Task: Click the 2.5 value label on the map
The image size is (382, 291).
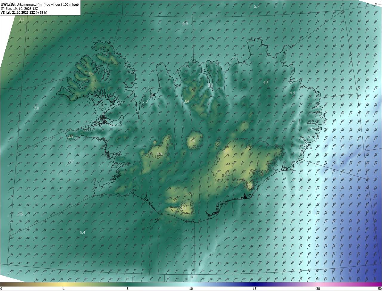Action: (x=250, y=186)
